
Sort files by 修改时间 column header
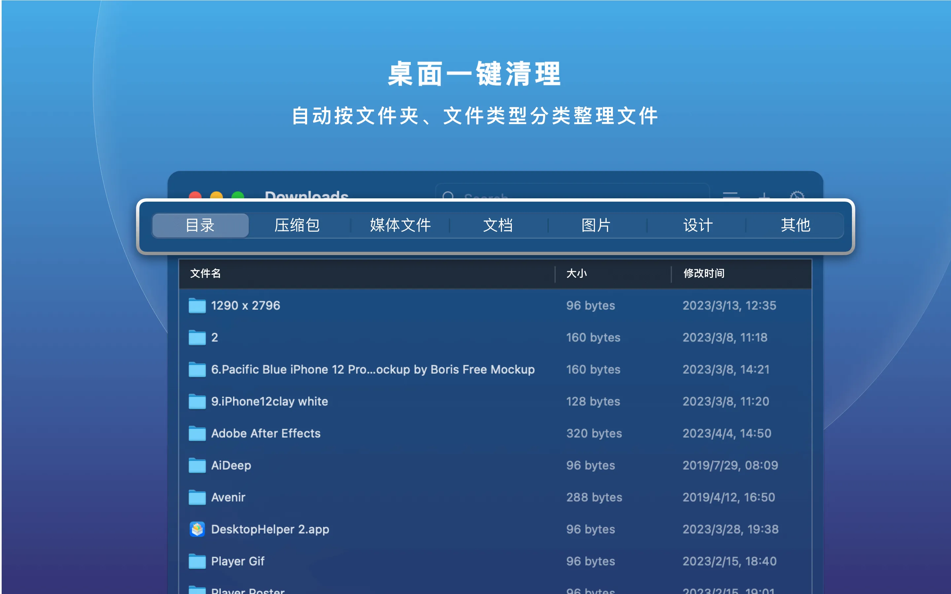tap(703, 274)
